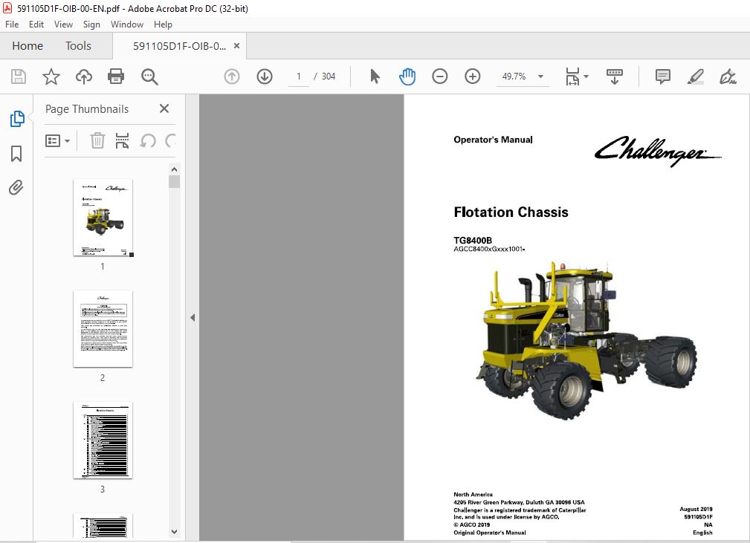Open the Sign menu
This screenshot has width=750, height=543.
point(91,25)
